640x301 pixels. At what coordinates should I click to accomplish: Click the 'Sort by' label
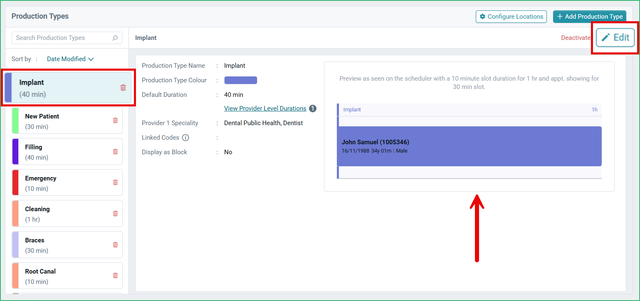21,59
